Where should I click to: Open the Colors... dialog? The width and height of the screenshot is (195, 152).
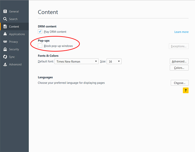click(179, 68)
